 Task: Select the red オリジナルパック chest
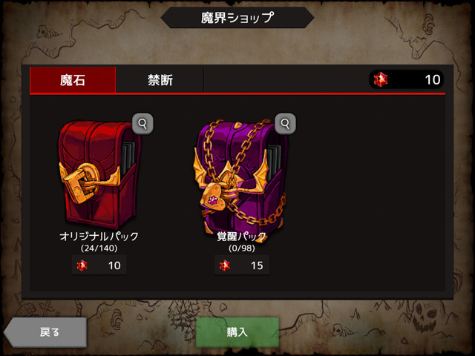tap(99, 174)
